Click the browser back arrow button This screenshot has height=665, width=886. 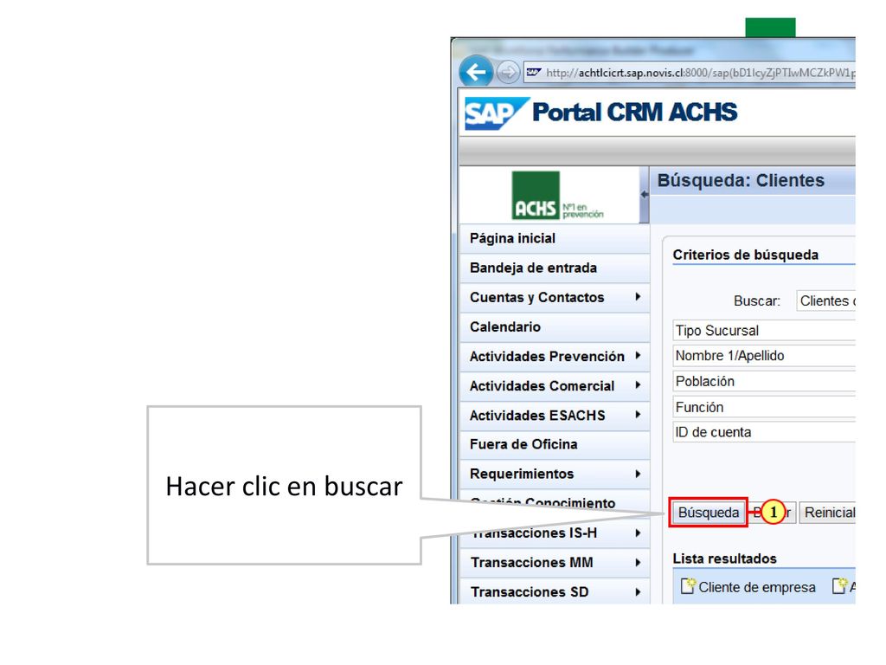coord(475,72)
